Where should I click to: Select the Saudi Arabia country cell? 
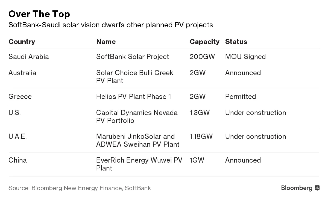tap(28, 57)
